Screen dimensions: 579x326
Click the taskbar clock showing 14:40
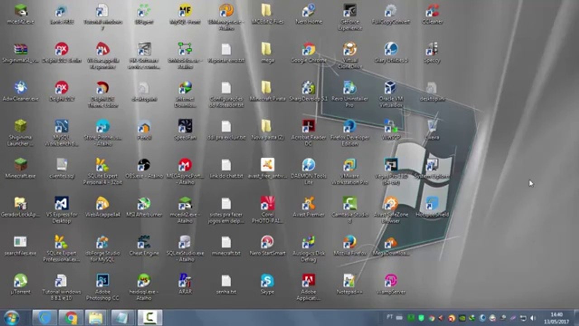click(x=557, y=318)
